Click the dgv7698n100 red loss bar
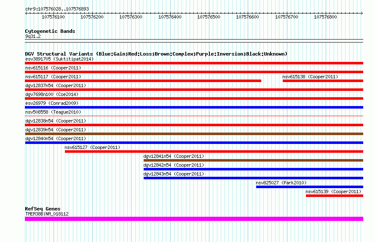375x242 pixels. (194, 98)
